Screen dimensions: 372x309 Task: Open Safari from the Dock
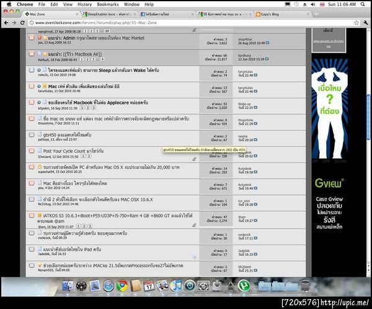tap(108, 286)
